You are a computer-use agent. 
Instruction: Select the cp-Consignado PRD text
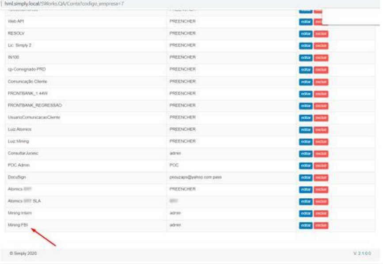pyautogui.click(x=27, y=69)
